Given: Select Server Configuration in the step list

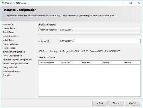Looking at the screenshot, I should tap(12, 56).
